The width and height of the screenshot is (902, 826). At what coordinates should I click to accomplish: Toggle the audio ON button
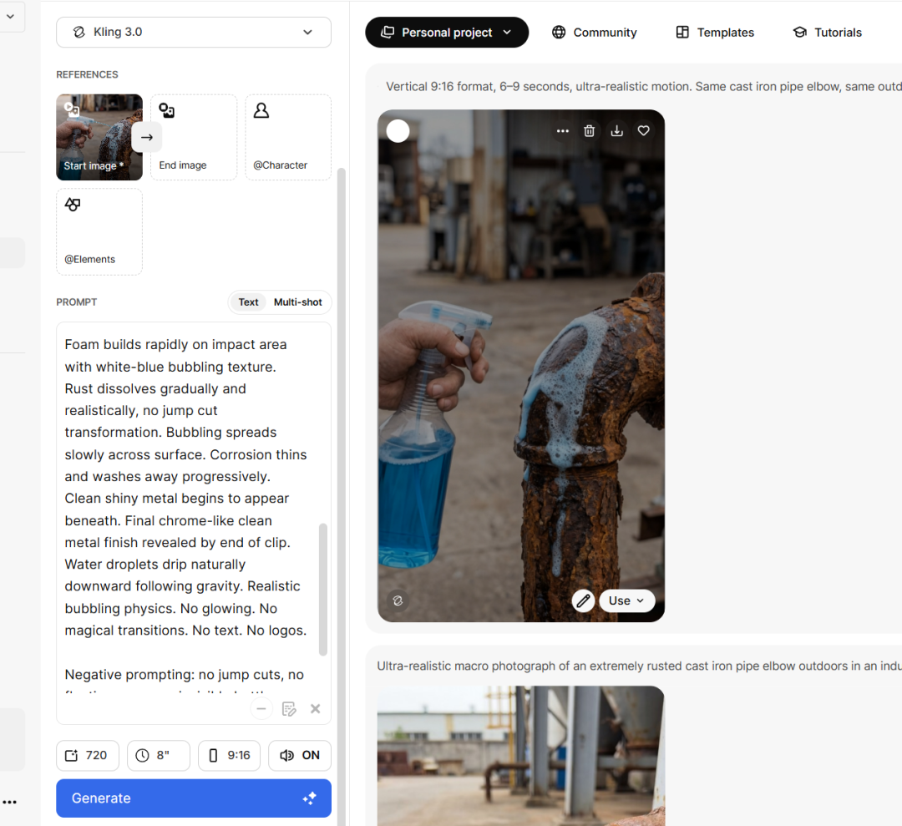300,755
